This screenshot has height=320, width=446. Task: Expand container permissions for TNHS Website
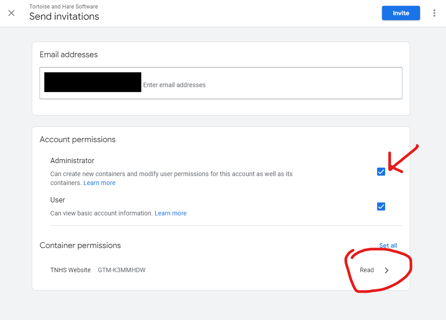pos(386,270)
